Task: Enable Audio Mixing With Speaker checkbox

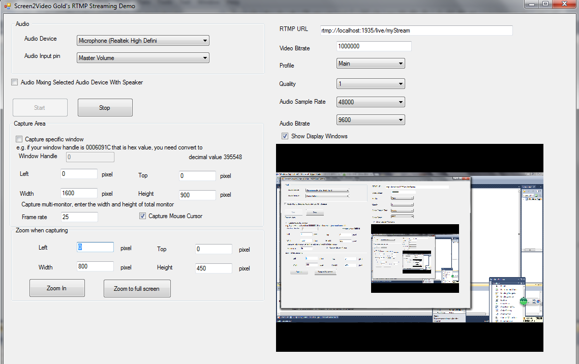Action: pos(15,82)
